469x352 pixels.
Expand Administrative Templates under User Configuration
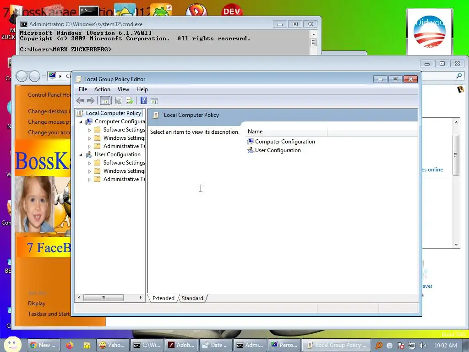pos(89,180)
